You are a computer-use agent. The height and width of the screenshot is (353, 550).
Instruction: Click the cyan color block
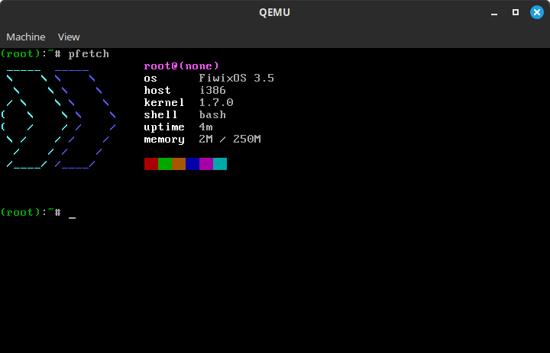click(x=220, y=164)
